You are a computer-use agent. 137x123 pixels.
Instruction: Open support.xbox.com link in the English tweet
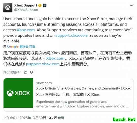[72, 35]
